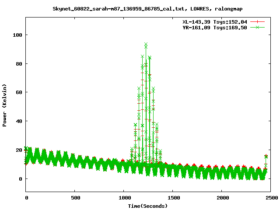Click the y-axis tick label 0
Viewport: 280px width, 210px height.
pos(21,179)
